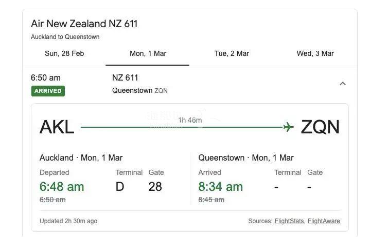This screenshot has width=370, height=237.
Task: Click the 1h 46m flight duration
Action: [190, 121]
